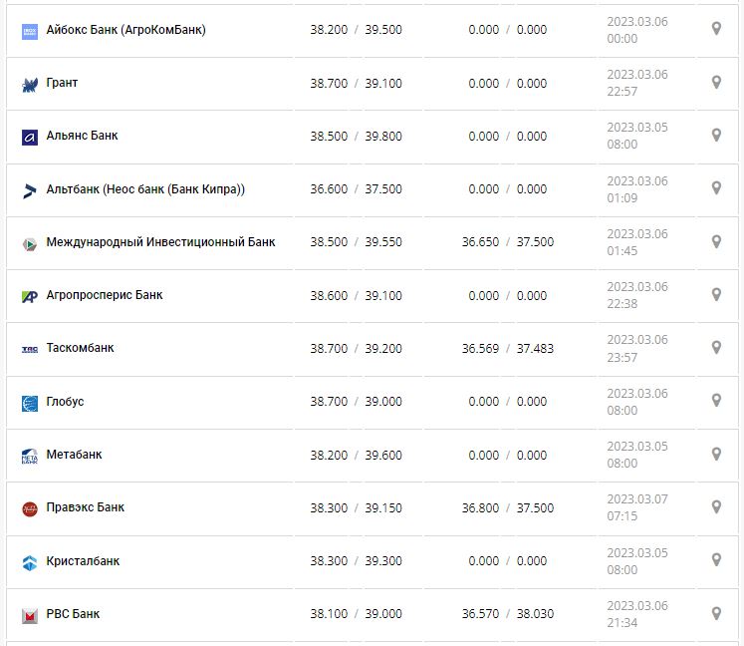Click the 38.100 / 39.000 rate for РВС Банк

pos(356,614)
